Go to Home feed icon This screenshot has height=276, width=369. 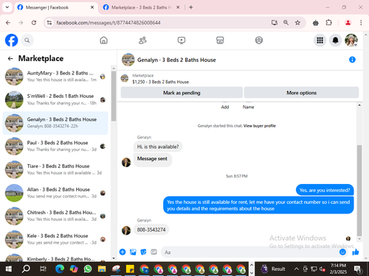tap(103, 40)
